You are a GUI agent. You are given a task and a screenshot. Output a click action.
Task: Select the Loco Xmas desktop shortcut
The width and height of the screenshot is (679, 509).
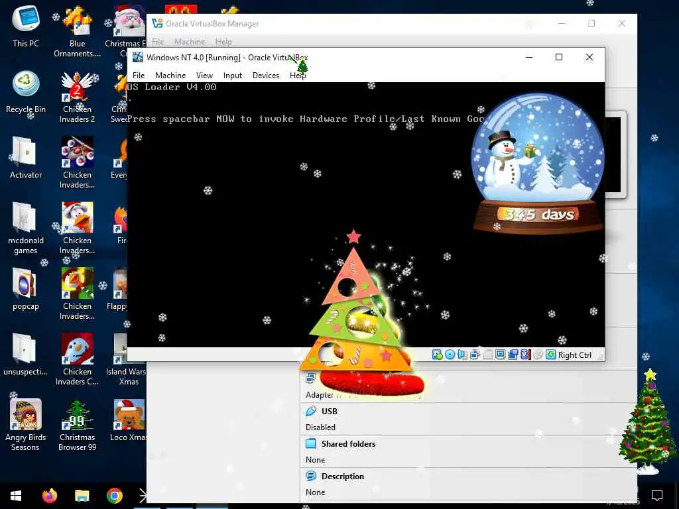coord(129,420)
